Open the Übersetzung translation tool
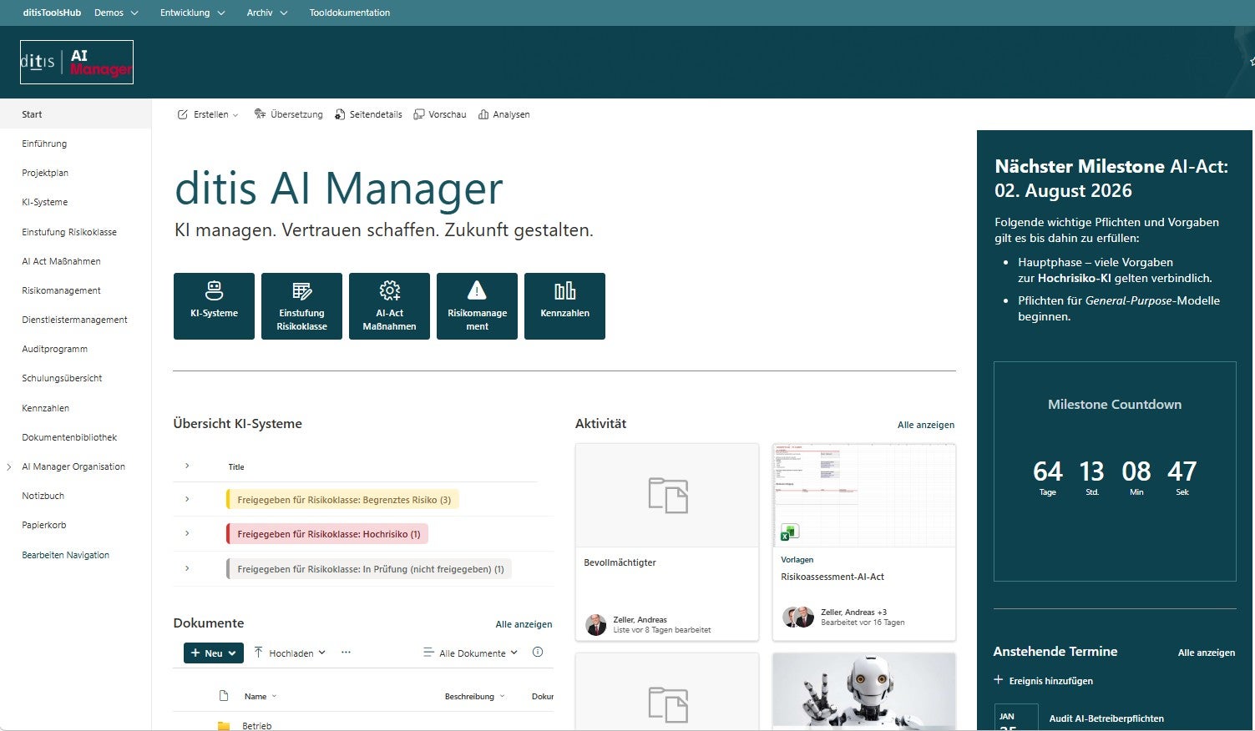 tap(288, 114)
